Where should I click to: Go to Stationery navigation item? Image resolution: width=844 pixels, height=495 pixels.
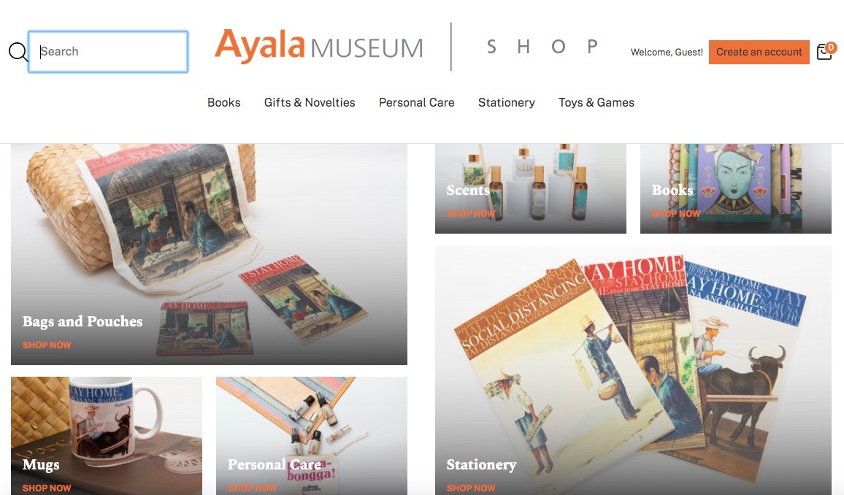(507, 102)
